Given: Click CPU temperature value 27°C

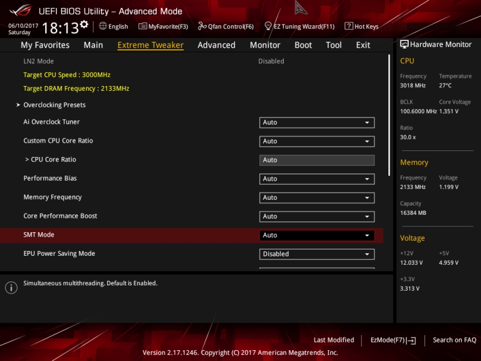Looking at the screenshot, I should pyautogui.click(x=445, y=85).
